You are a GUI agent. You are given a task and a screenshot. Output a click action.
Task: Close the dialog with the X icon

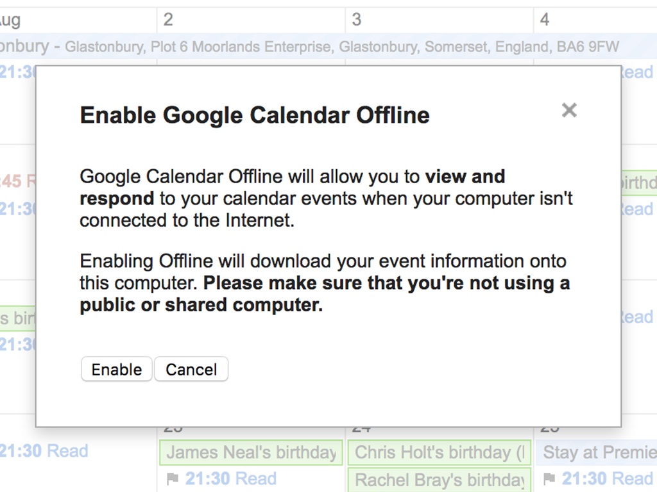coord(569,110)
